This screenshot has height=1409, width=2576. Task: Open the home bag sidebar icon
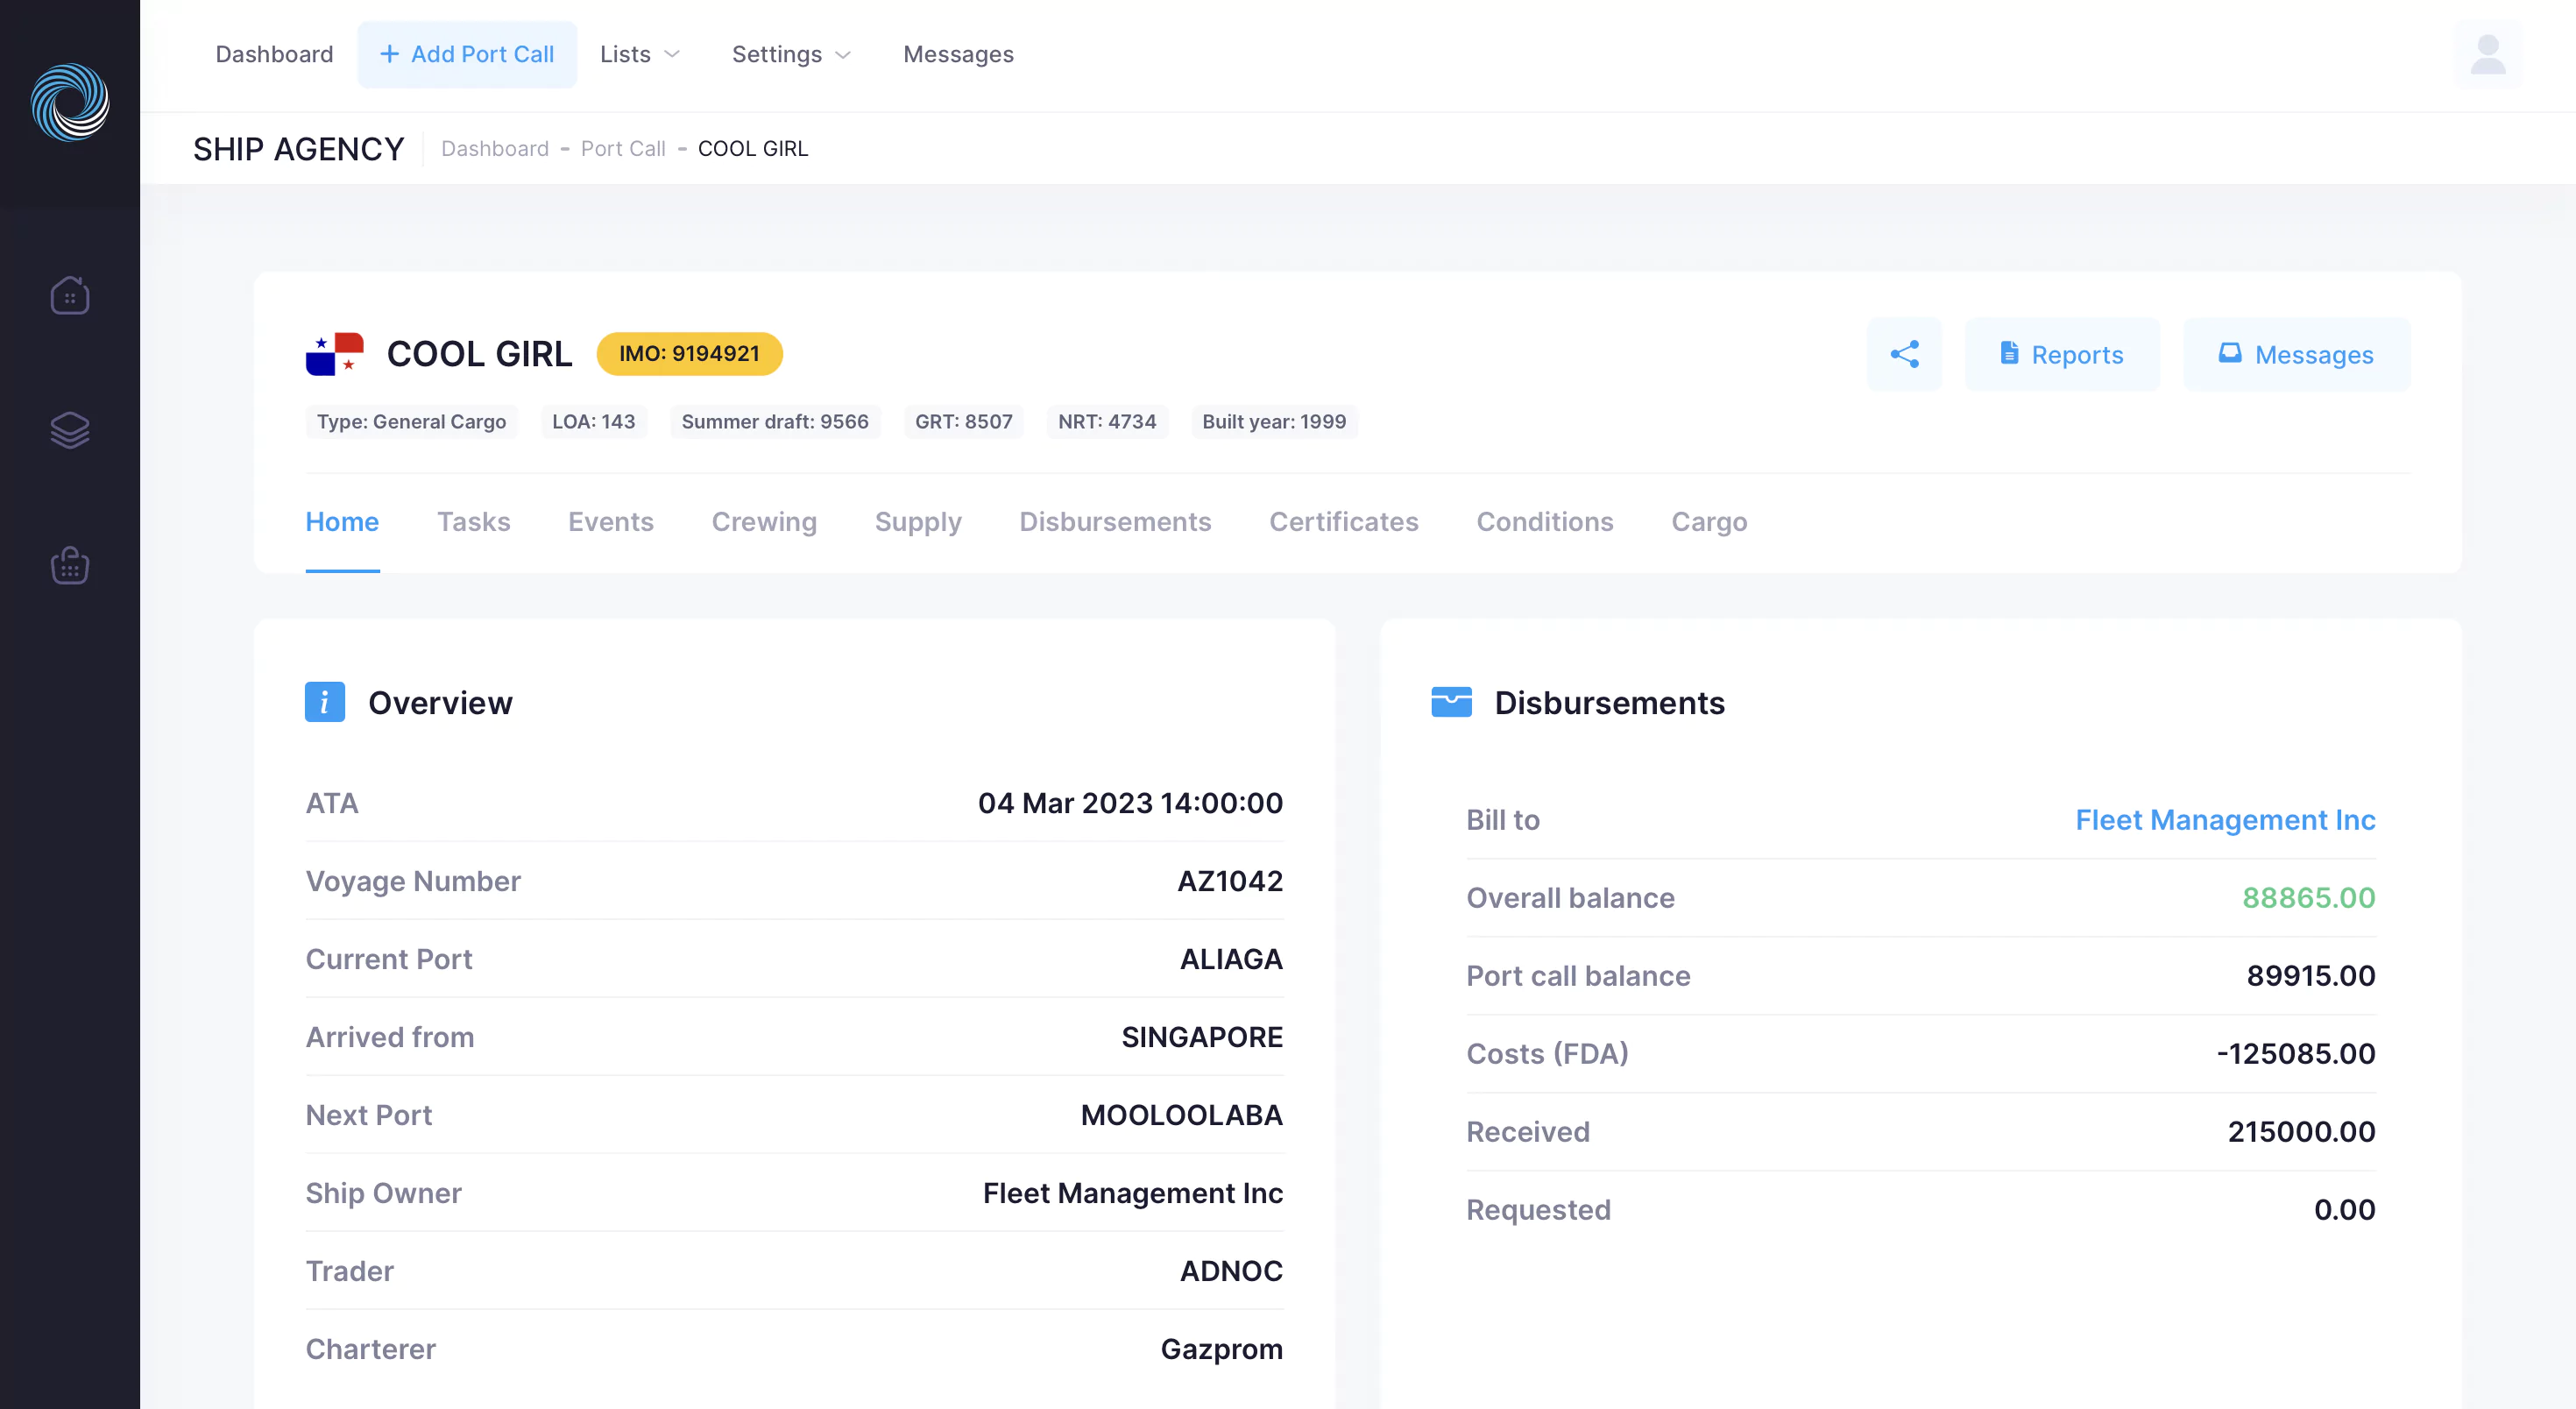click(70, 296)
